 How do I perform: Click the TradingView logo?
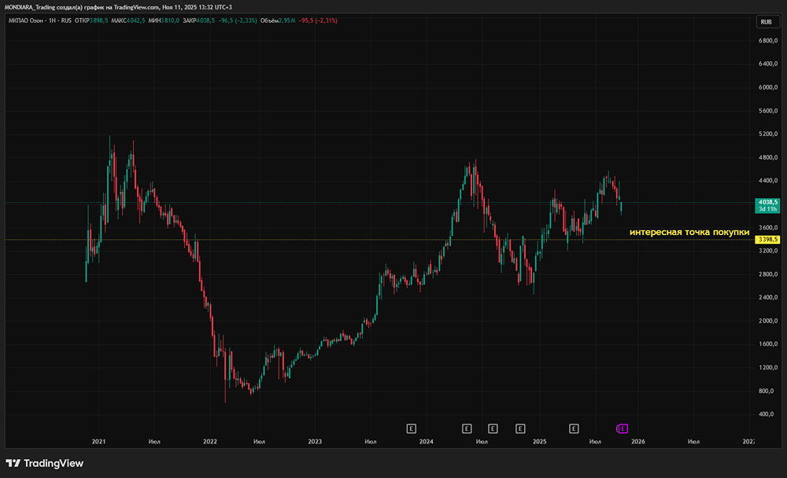pos(45,463)
